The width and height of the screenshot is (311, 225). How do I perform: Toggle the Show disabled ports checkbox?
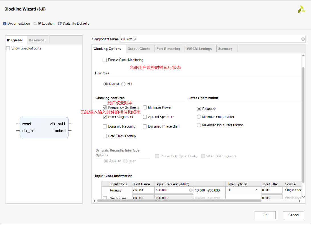click(x=8, y=48)
